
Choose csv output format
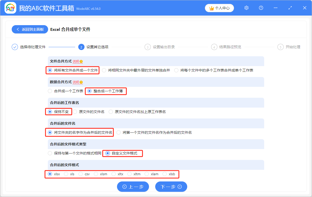pos(81,174)
